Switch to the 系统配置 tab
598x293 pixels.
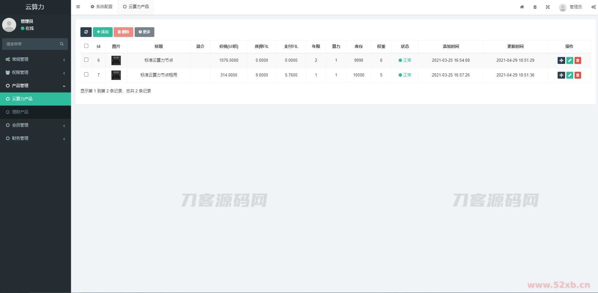coord(102,7)
